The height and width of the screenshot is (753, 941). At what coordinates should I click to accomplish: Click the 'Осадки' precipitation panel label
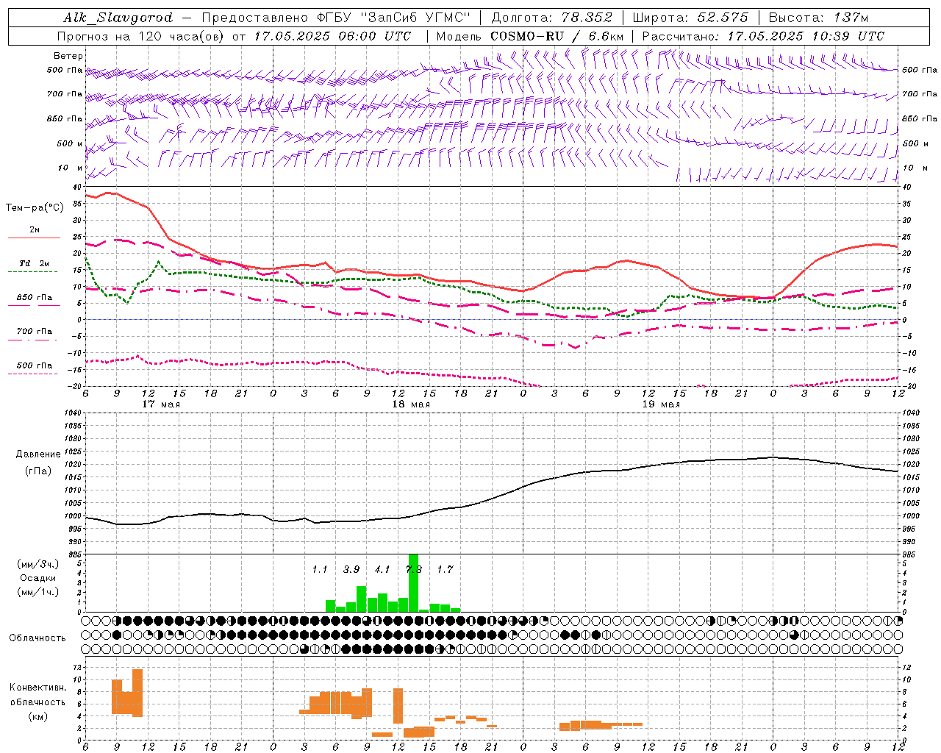coord(37,578)
